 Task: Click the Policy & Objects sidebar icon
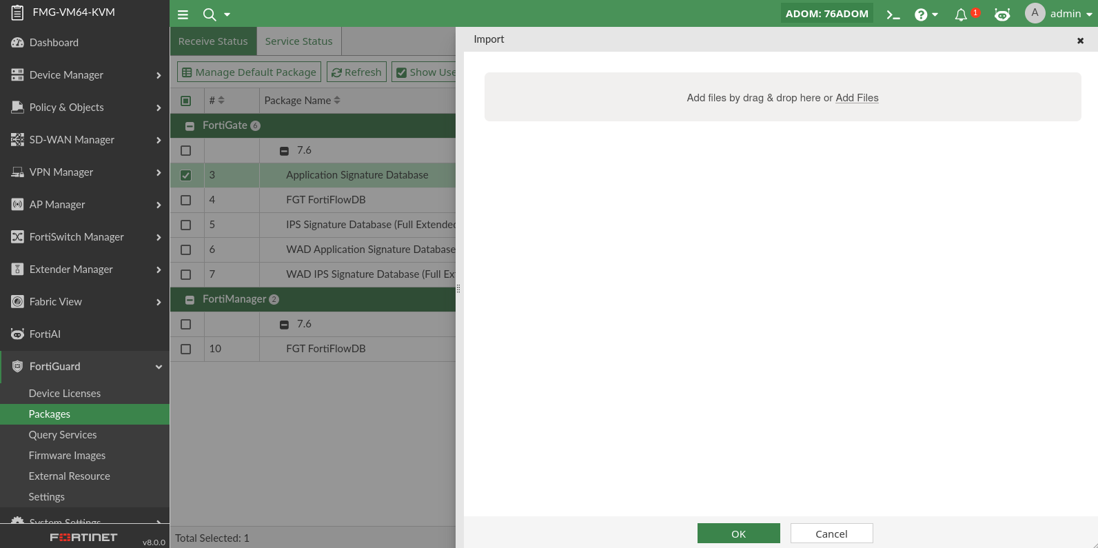pyautogui.click(x=17, y=108)
